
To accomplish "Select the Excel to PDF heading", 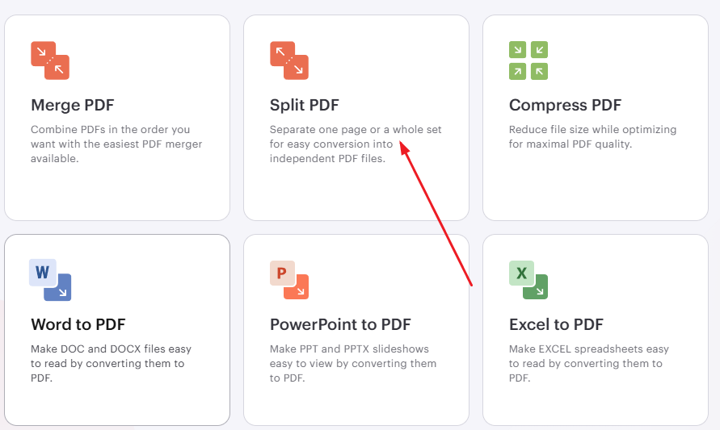I will tap(556, 325).
